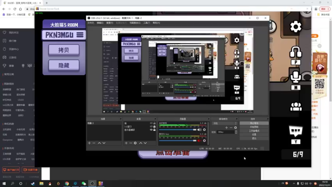Decrease transition duration with down arrow

tap(236, 133)
